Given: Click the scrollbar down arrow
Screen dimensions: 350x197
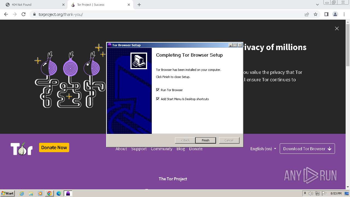Looking at the screenshot, I should (x=348, y=187).
